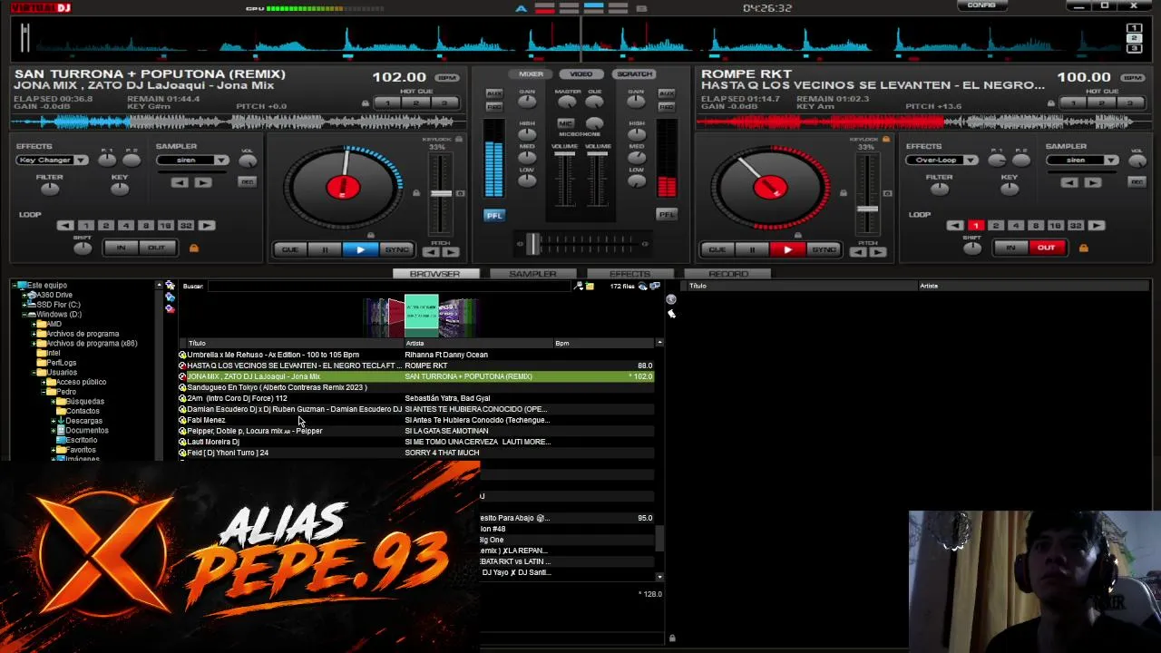The image size is (1161, 653).
Task: Click the left sampler REC button
Action: point(247,182)
